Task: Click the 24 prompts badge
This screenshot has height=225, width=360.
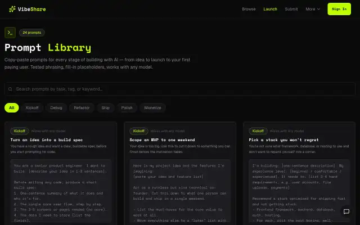Action: (x=32, y=33)
